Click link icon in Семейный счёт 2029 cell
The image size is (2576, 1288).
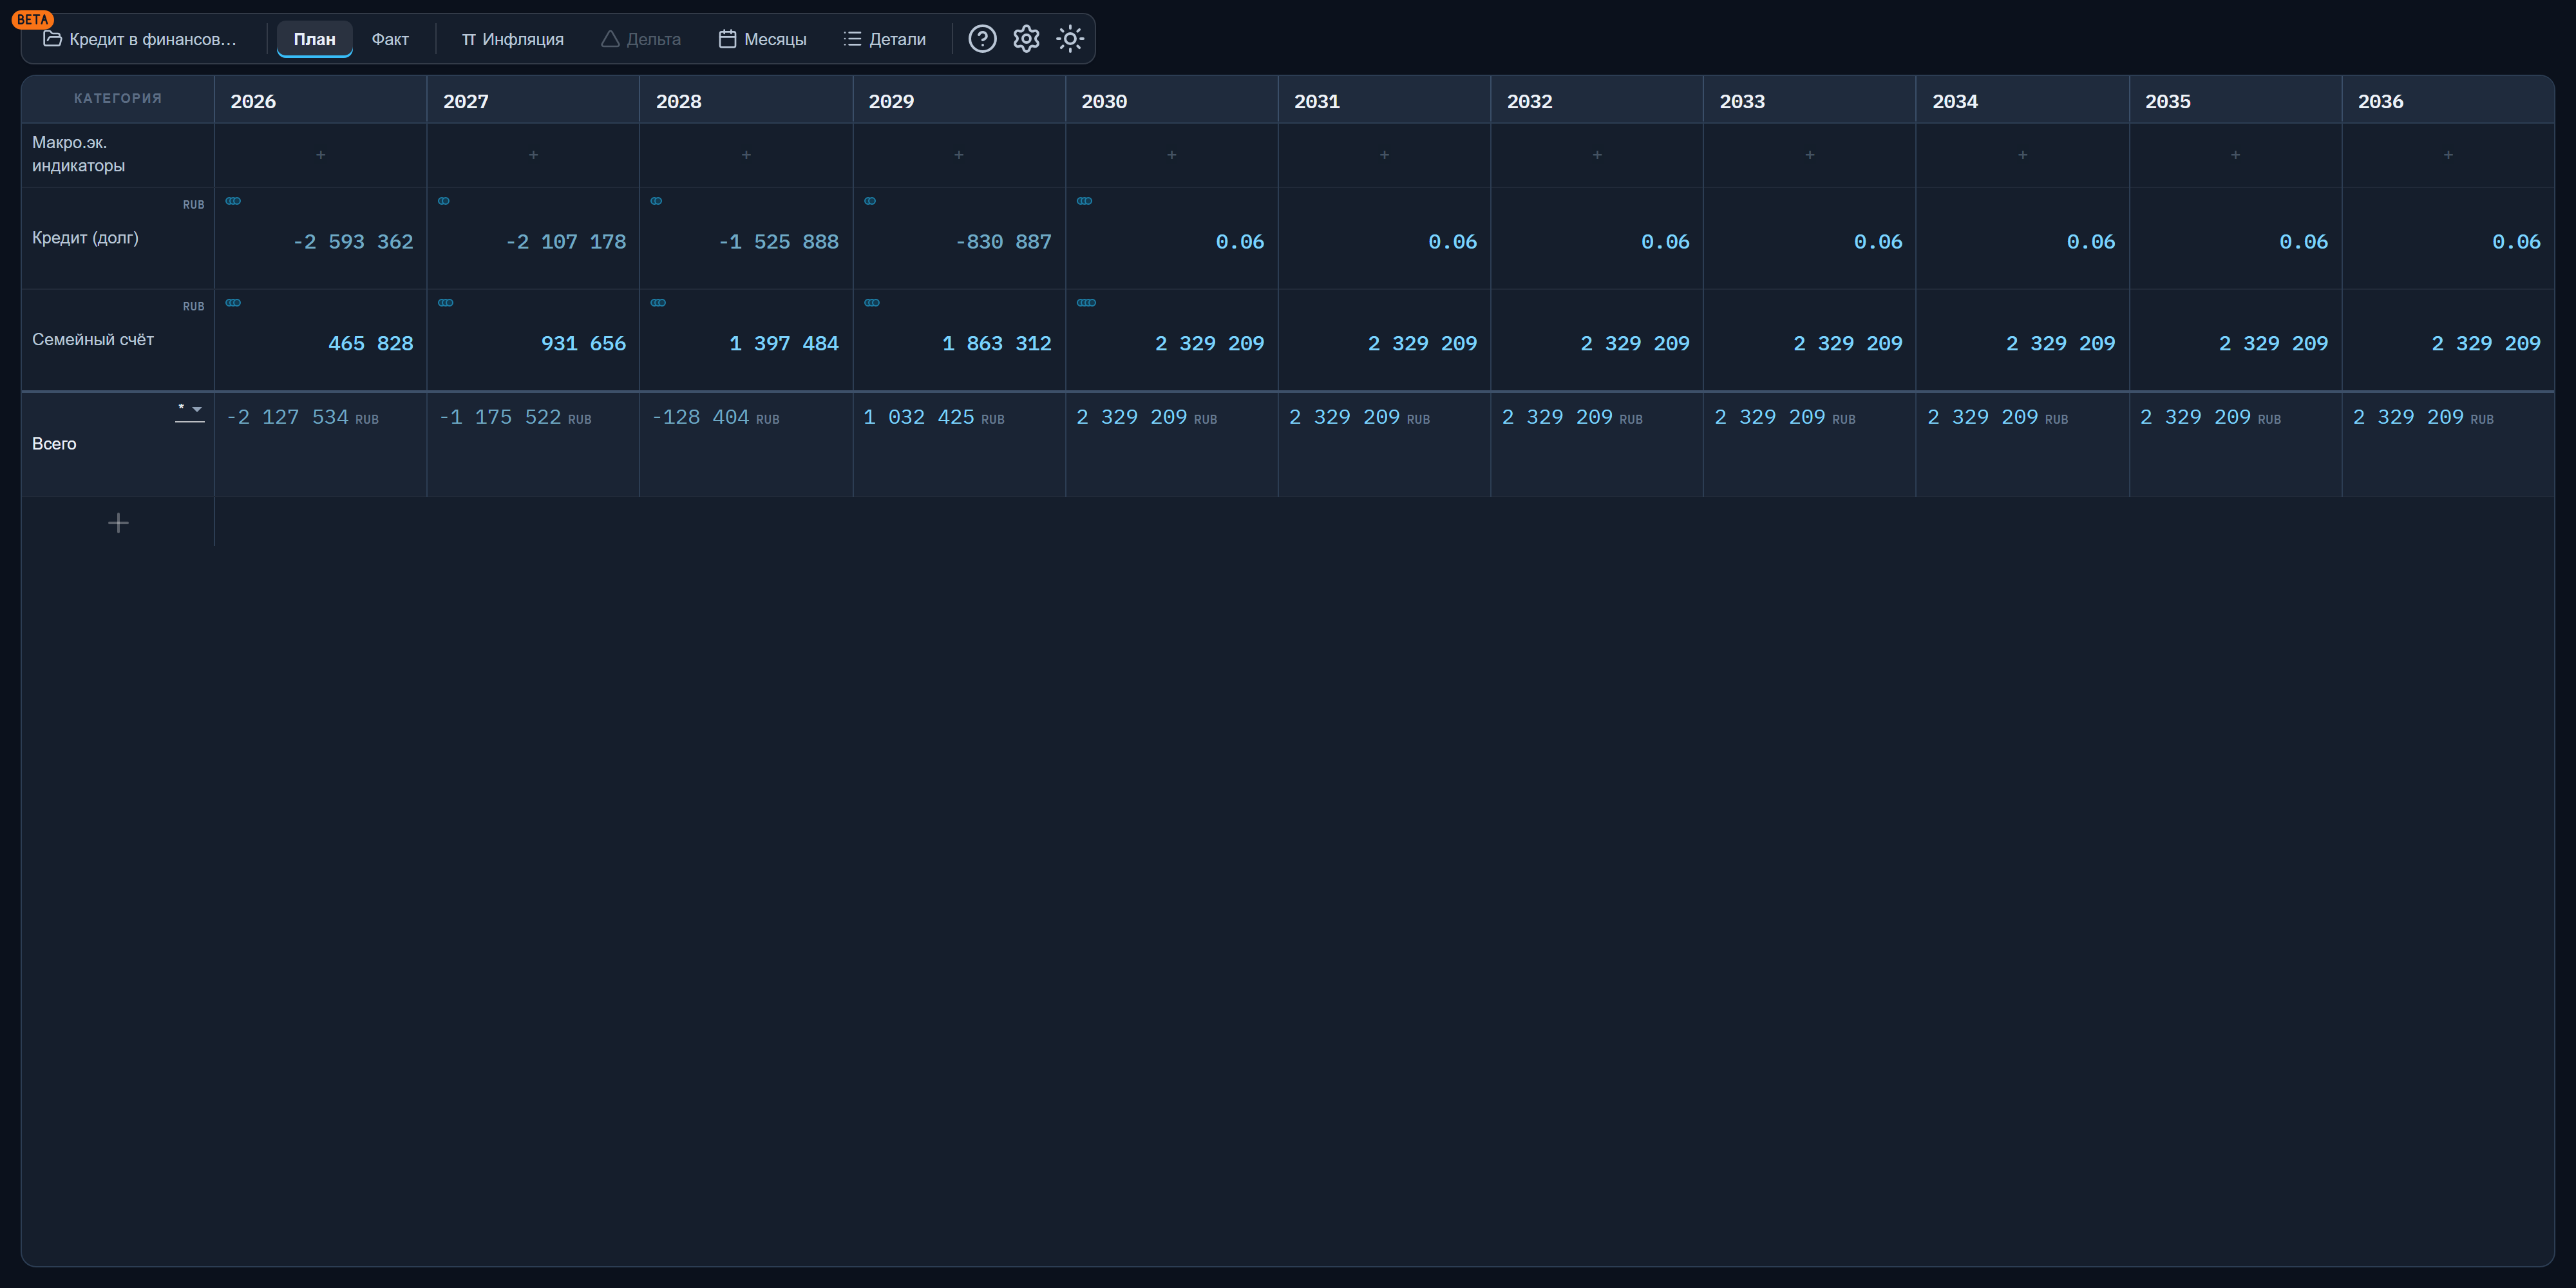pyautogui.click(x=872, y=303)
